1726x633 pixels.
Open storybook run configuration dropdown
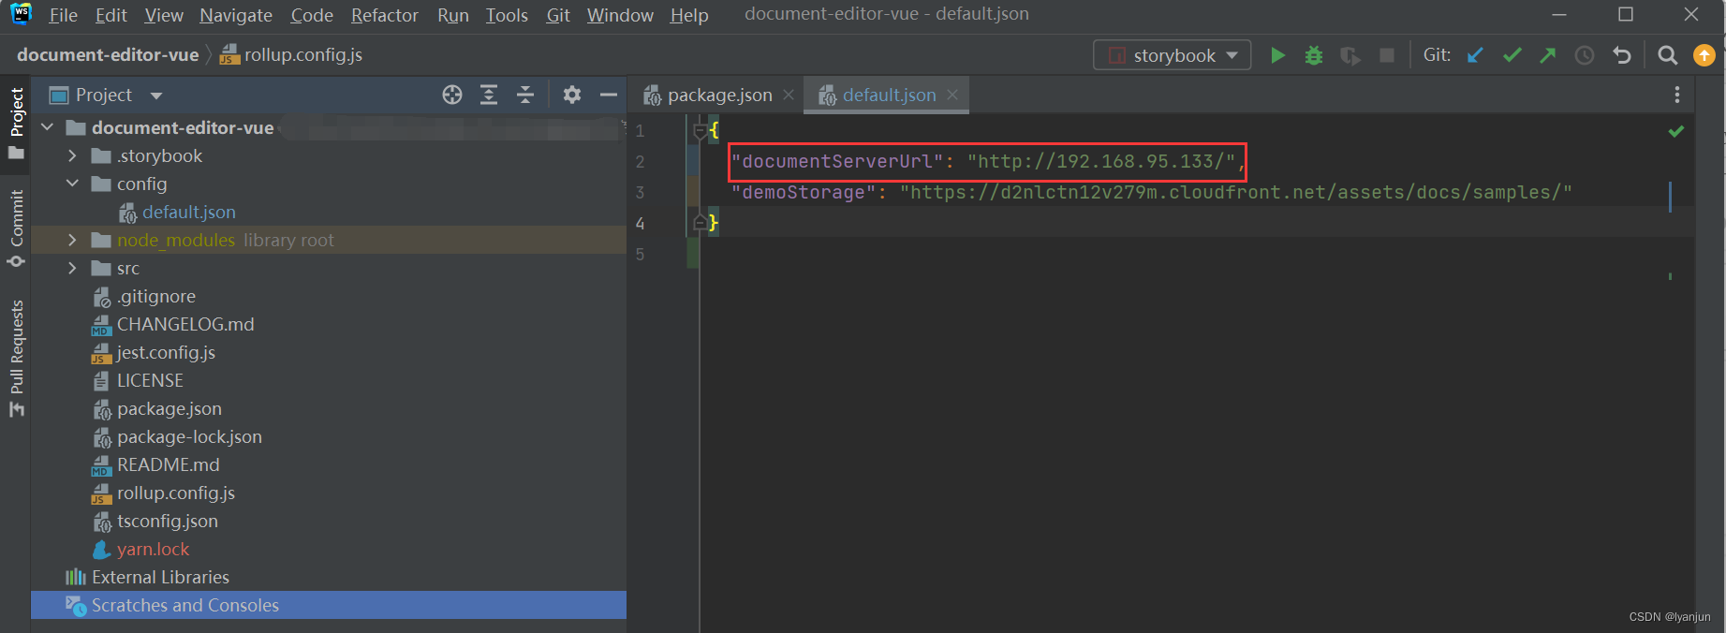[1173, 55]
